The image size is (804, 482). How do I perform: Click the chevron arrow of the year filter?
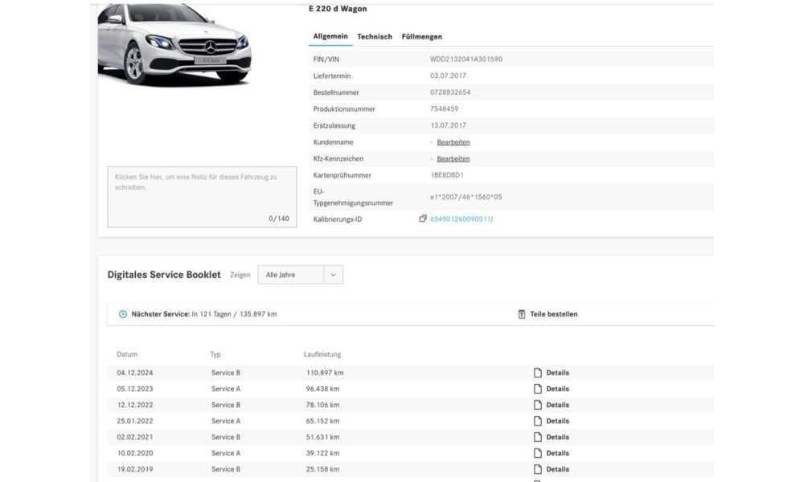334,275
